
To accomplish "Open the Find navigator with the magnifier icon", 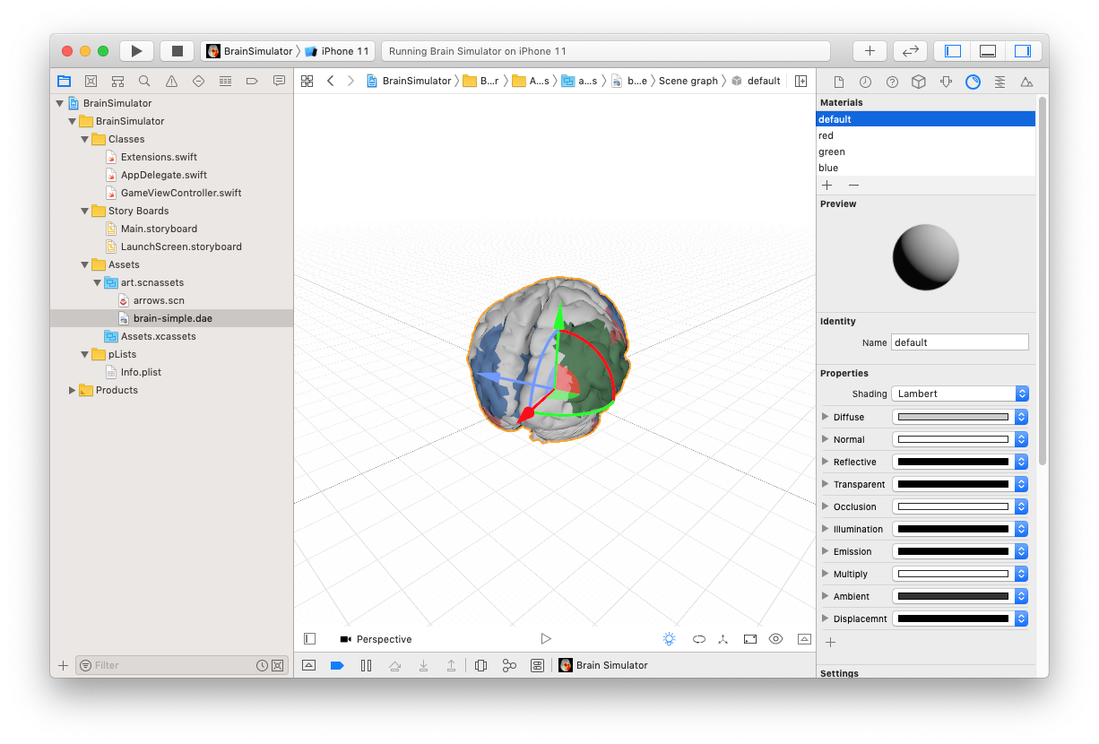I will click(144, 81).
